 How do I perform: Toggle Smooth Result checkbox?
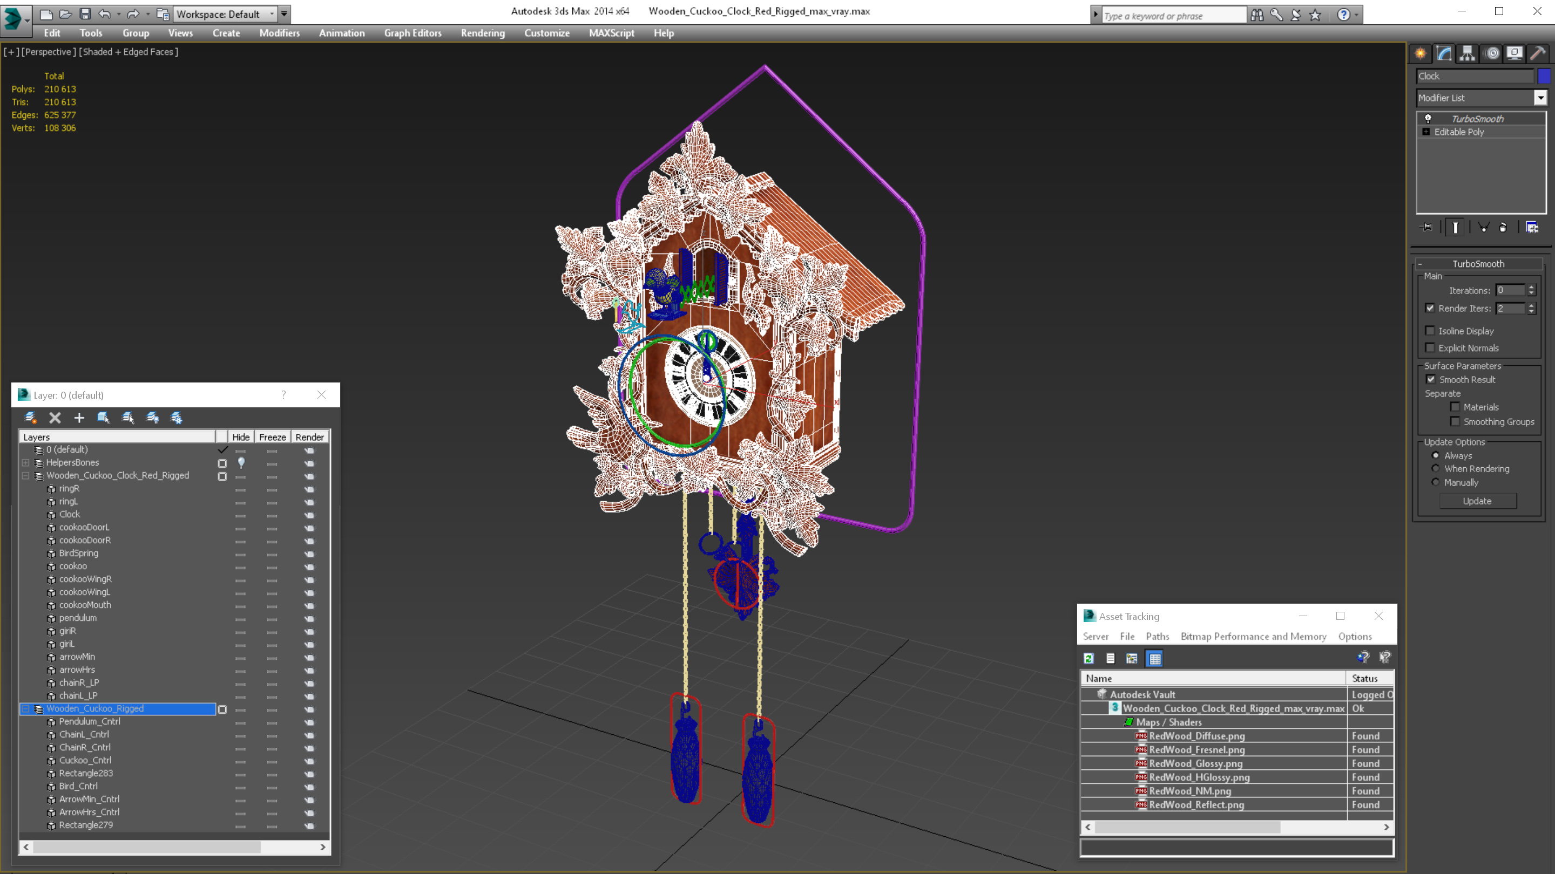point(1431,379)
